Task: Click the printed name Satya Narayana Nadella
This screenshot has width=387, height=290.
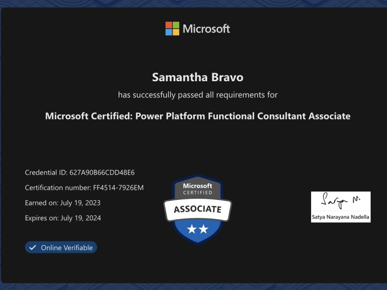Action: [x=341, y=217]
